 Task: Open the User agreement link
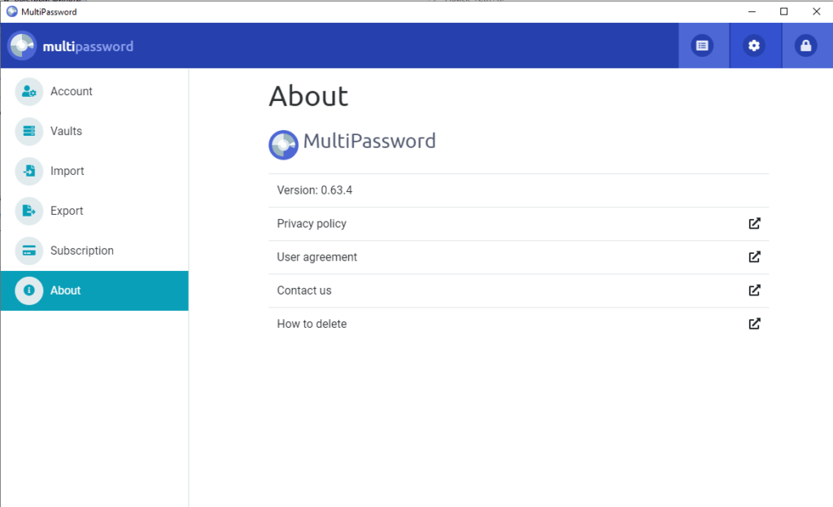click(x=316, y=256)
